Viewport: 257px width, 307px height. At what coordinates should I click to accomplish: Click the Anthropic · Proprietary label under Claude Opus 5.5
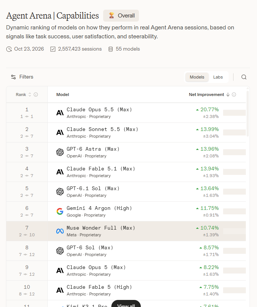pos(89,117)
